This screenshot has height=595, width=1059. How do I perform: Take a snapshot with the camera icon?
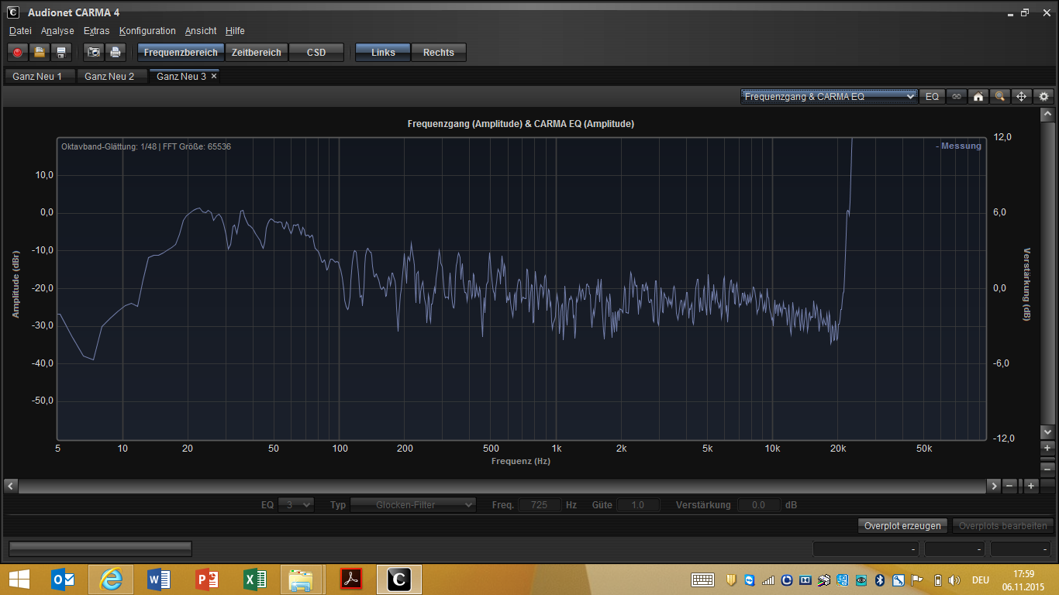click(94, 53)
